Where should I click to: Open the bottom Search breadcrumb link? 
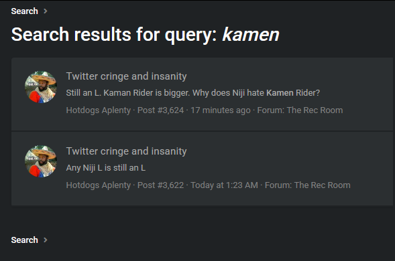point(24,240)
